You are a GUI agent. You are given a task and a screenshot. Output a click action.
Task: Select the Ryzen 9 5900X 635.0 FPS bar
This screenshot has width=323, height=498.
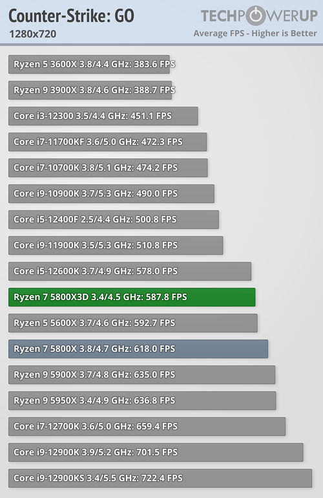[x=142, y=375]
